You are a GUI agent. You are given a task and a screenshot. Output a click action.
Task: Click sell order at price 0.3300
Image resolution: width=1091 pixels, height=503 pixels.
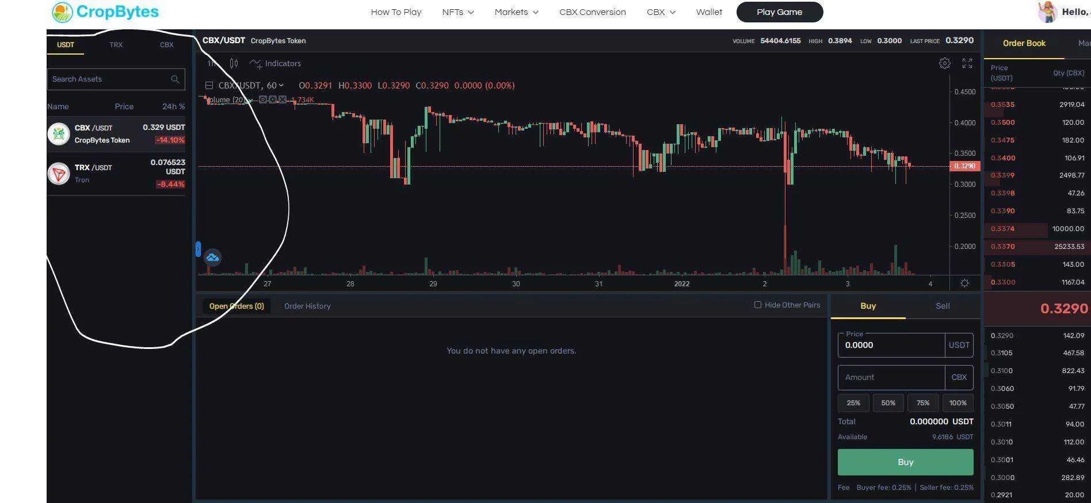[1037, 282]
